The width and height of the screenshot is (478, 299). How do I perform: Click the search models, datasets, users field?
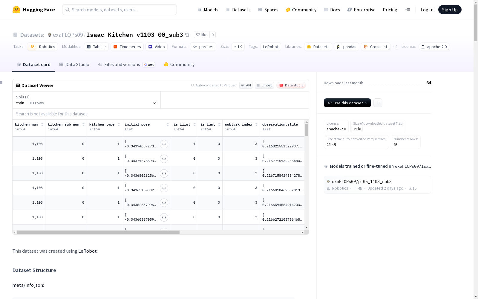[x=119, y=10]
